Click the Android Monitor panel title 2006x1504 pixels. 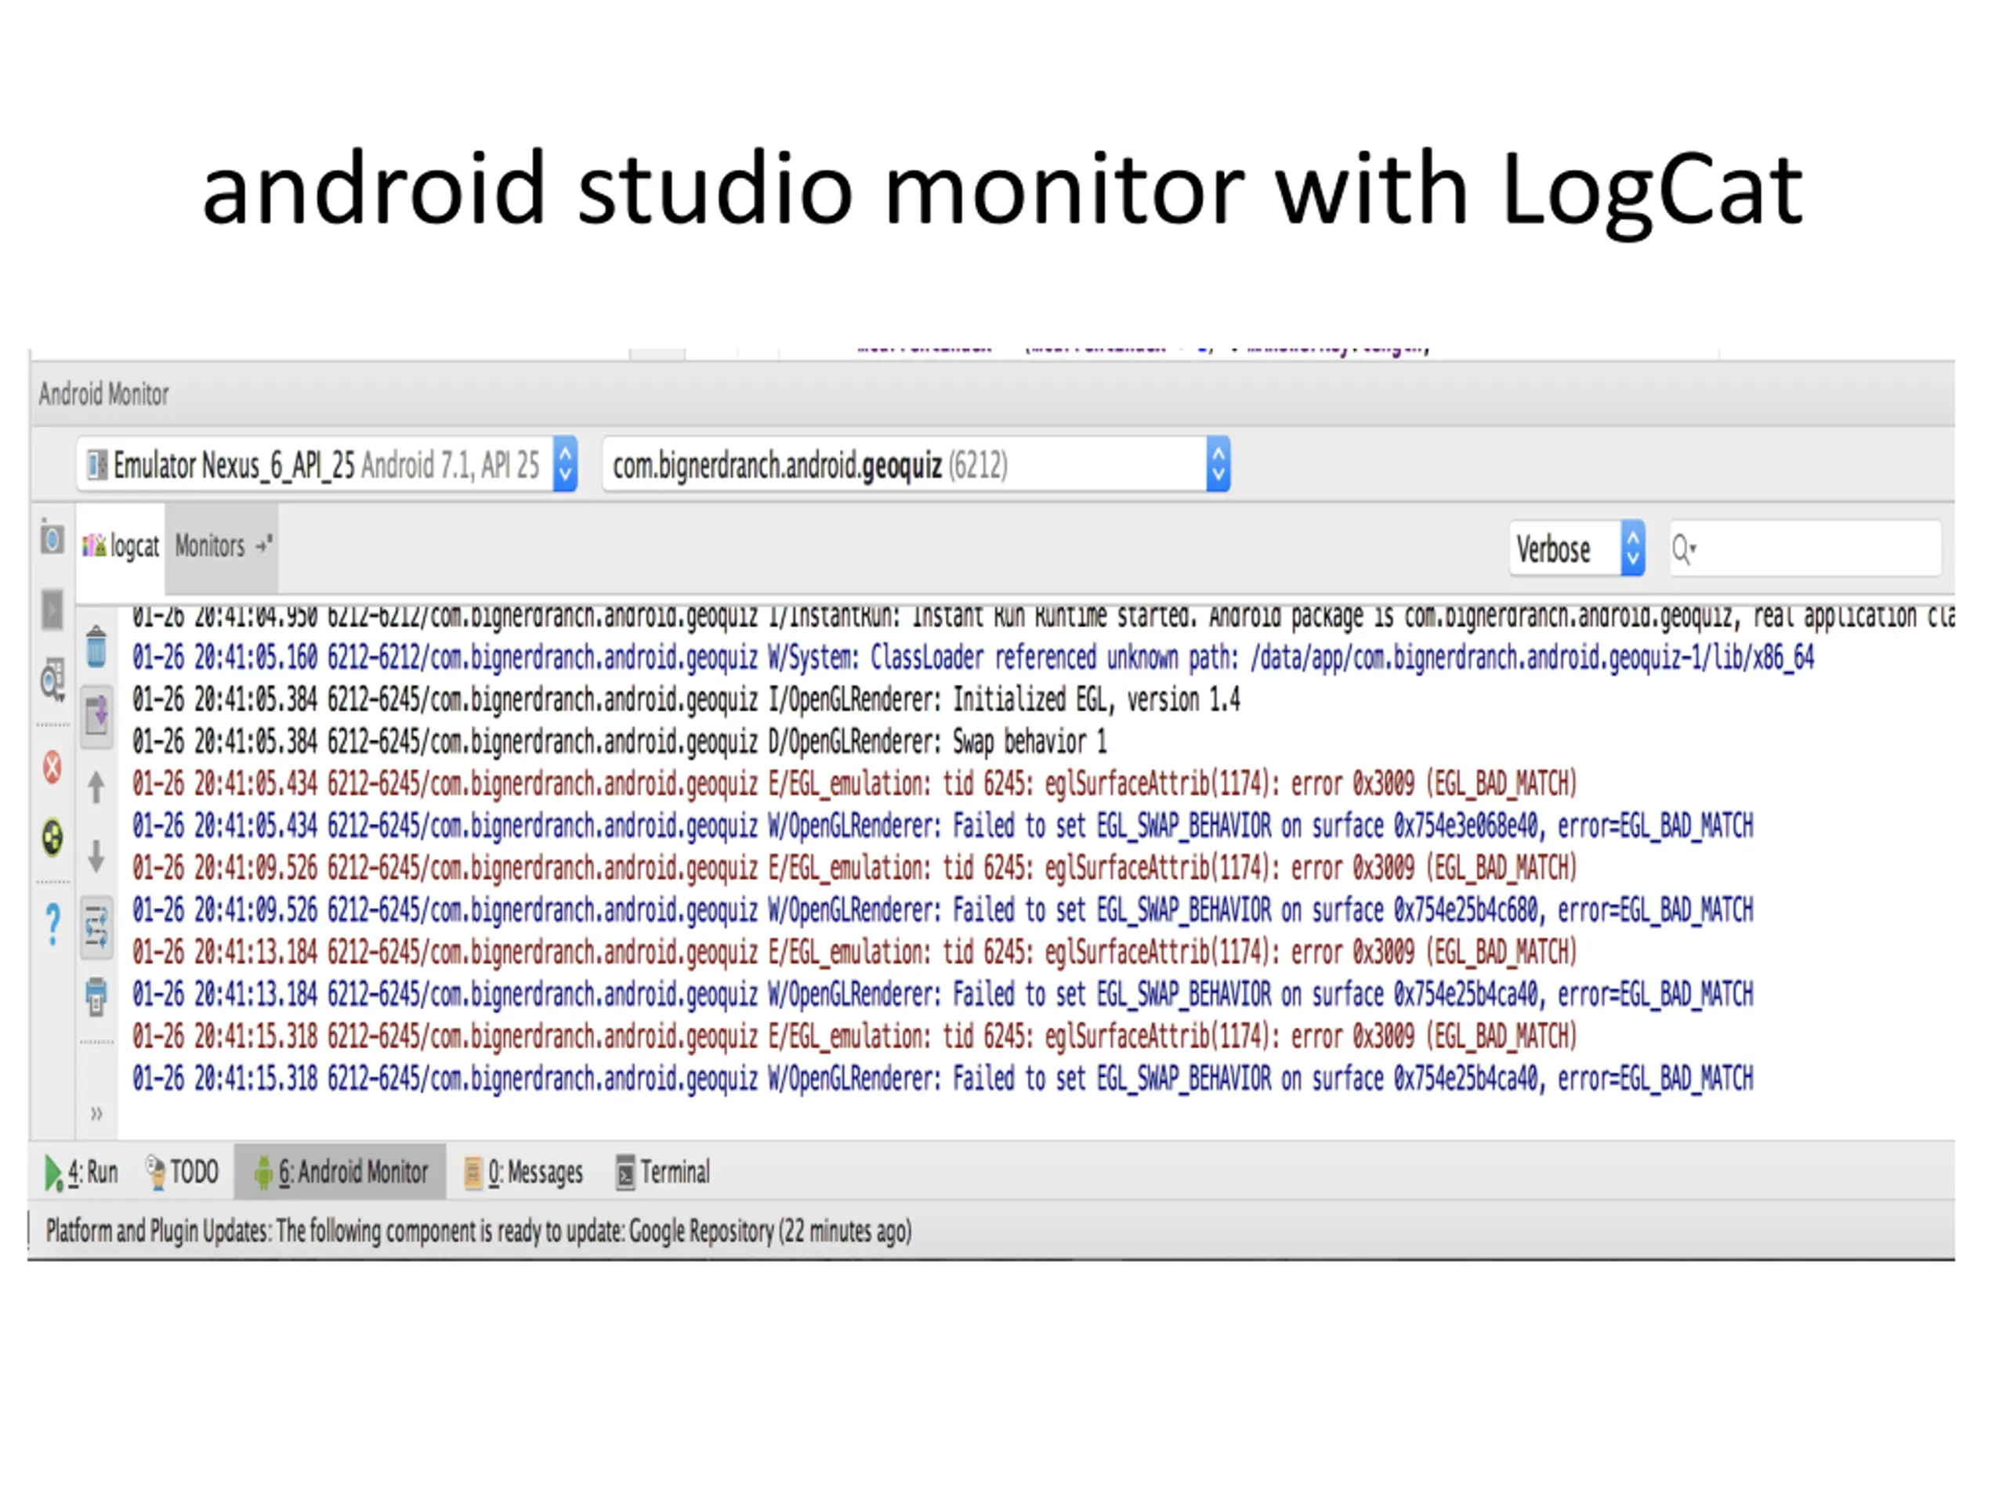click(x=103, y=394)
